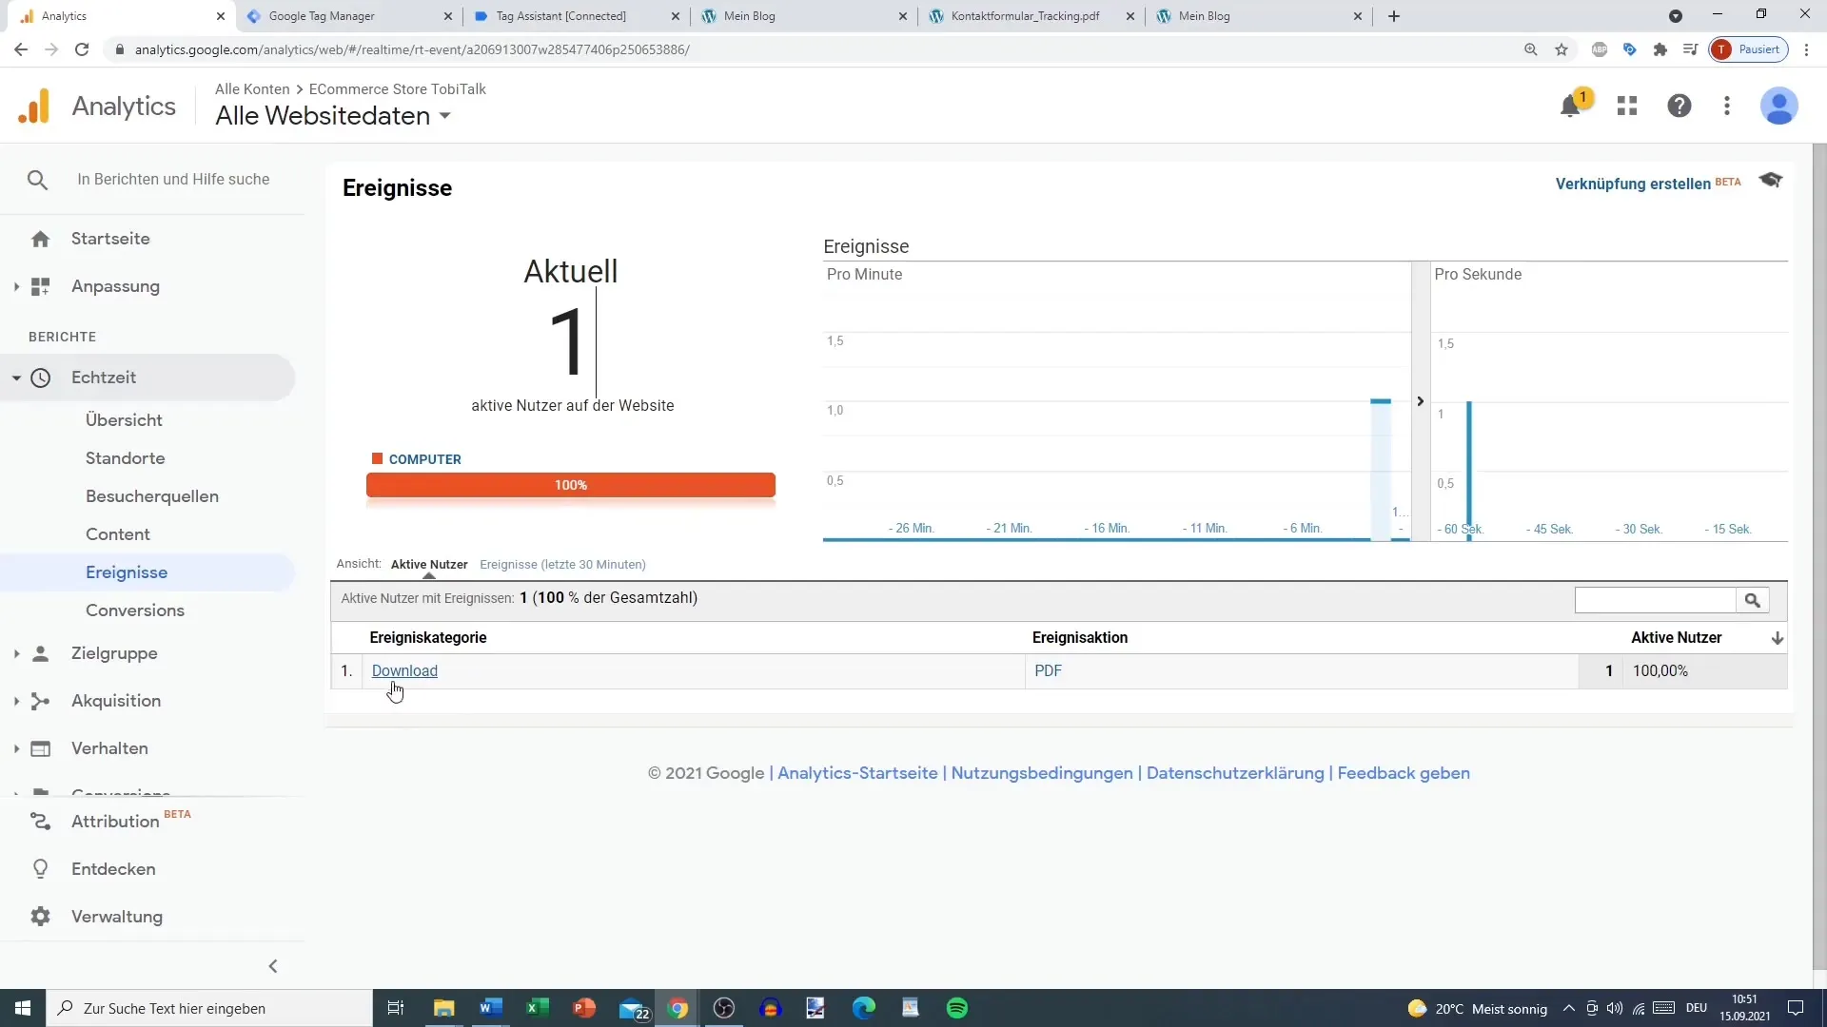Navigate to Conversions menu item
The image size is (1827, 1027).
134,610
